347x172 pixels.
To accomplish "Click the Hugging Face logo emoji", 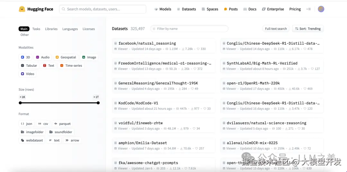I will point(22,9).
